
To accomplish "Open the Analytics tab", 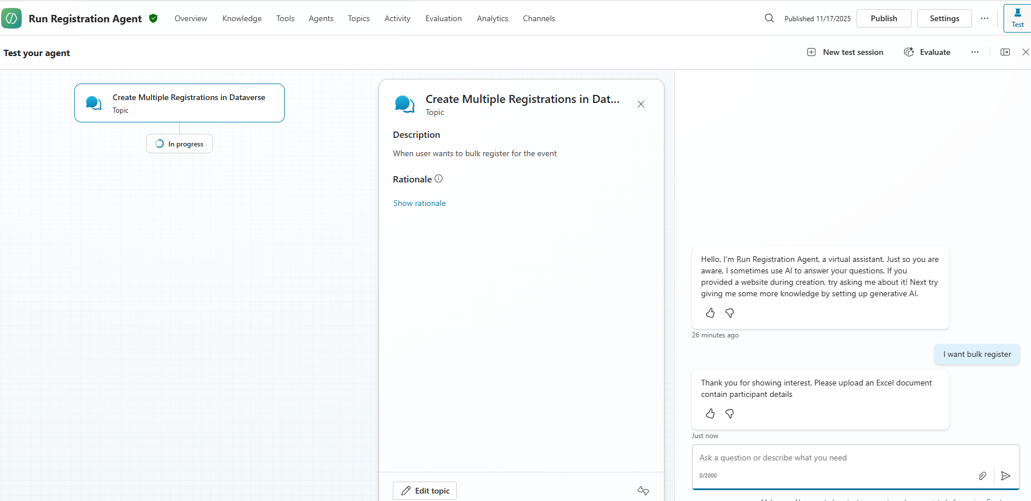I will (x=492, y=18).
